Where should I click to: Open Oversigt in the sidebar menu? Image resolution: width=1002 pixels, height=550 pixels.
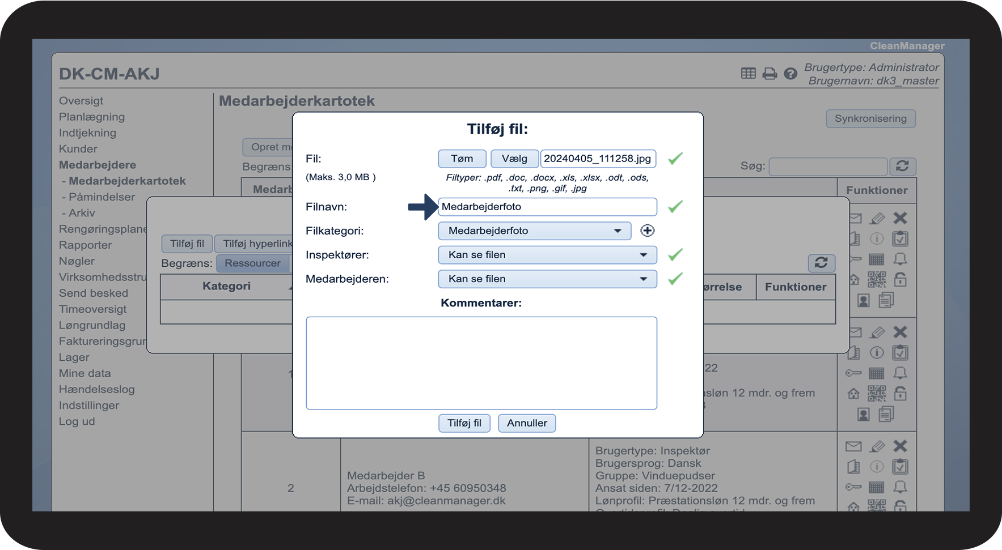81,101
